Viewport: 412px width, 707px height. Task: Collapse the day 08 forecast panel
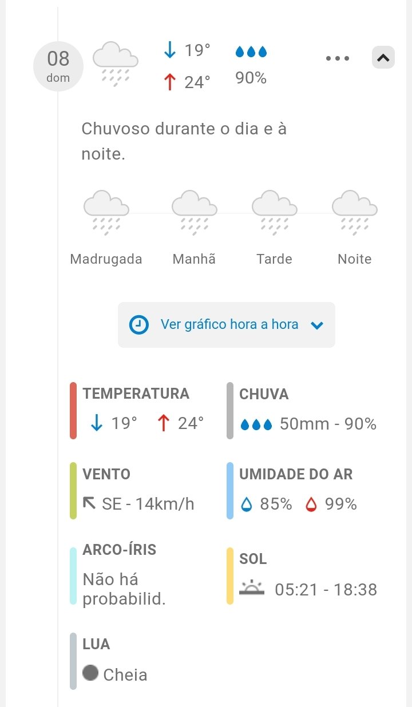coord(383,57)
